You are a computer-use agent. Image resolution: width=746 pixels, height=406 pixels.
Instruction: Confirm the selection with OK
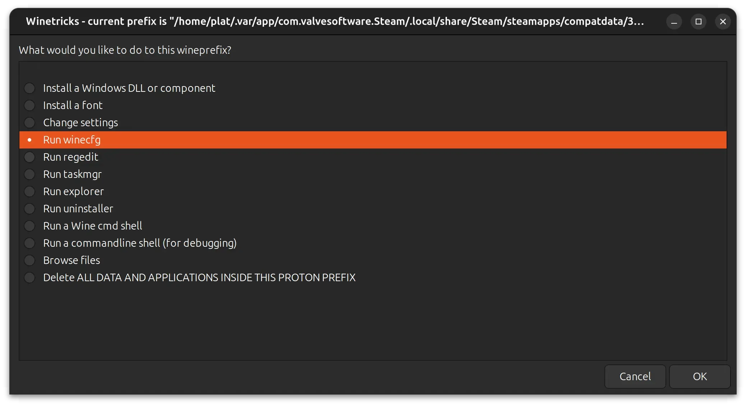pos(700,377)
